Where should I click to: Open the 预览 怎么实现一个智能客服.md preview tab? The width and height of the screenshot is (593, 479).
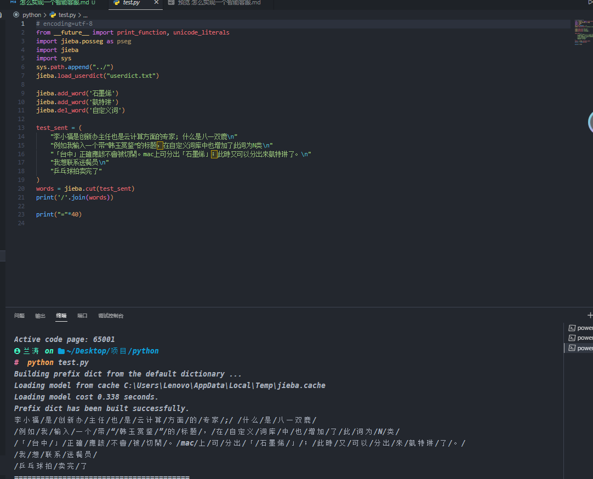point(219,3)
